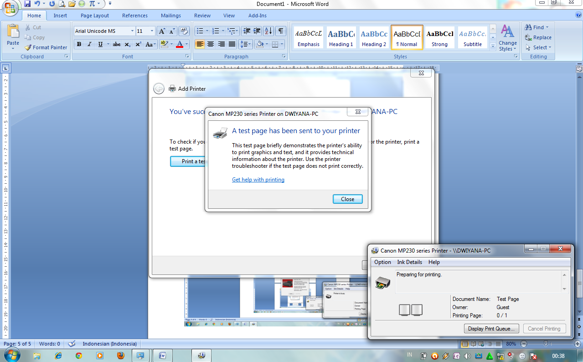This screenshot has width=583, height=362.
Task: Undo the last action in Word
Action: (37, 4)
